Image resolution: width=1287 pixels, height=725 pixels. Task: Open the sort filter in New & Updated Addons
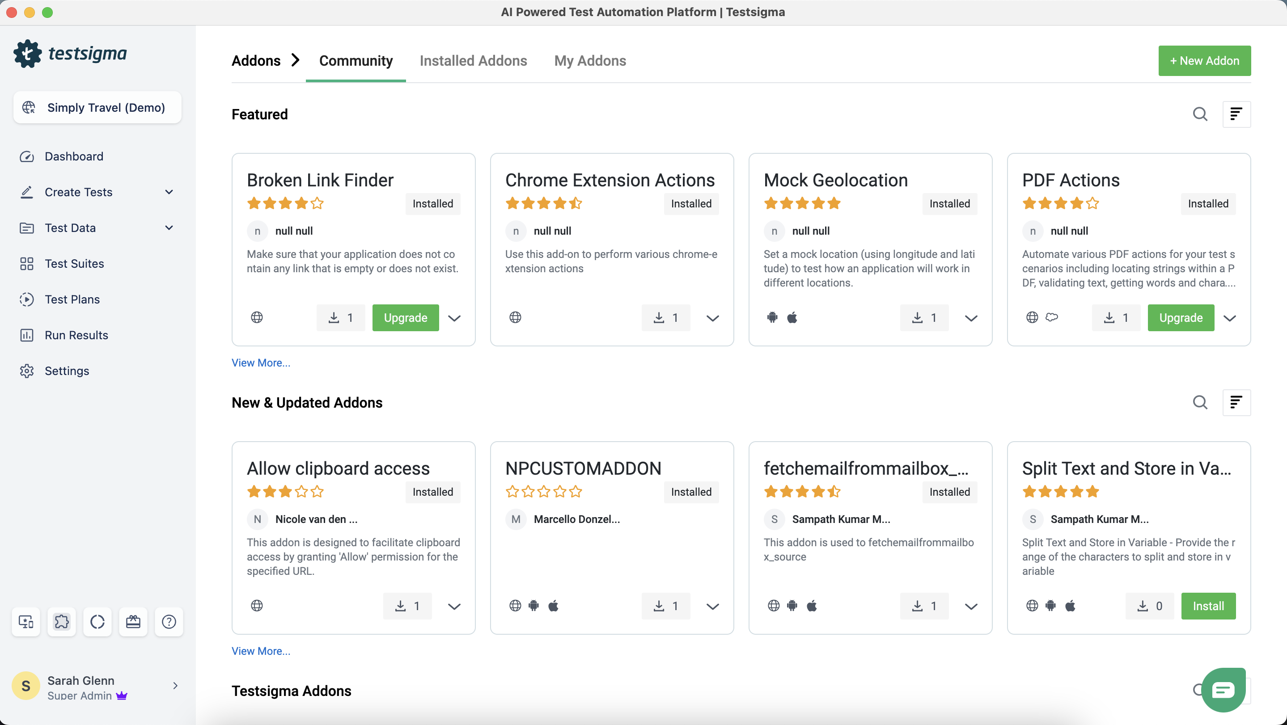pos(1236,402)
